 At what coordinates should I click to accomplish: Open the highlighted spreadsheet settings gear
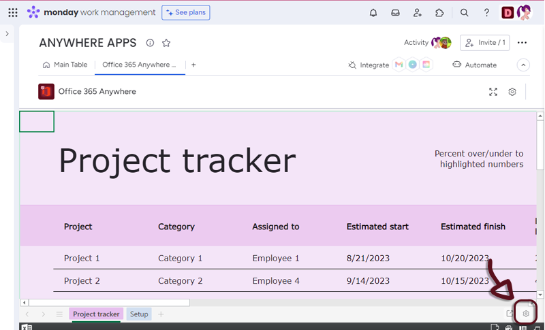click(526, 314)
